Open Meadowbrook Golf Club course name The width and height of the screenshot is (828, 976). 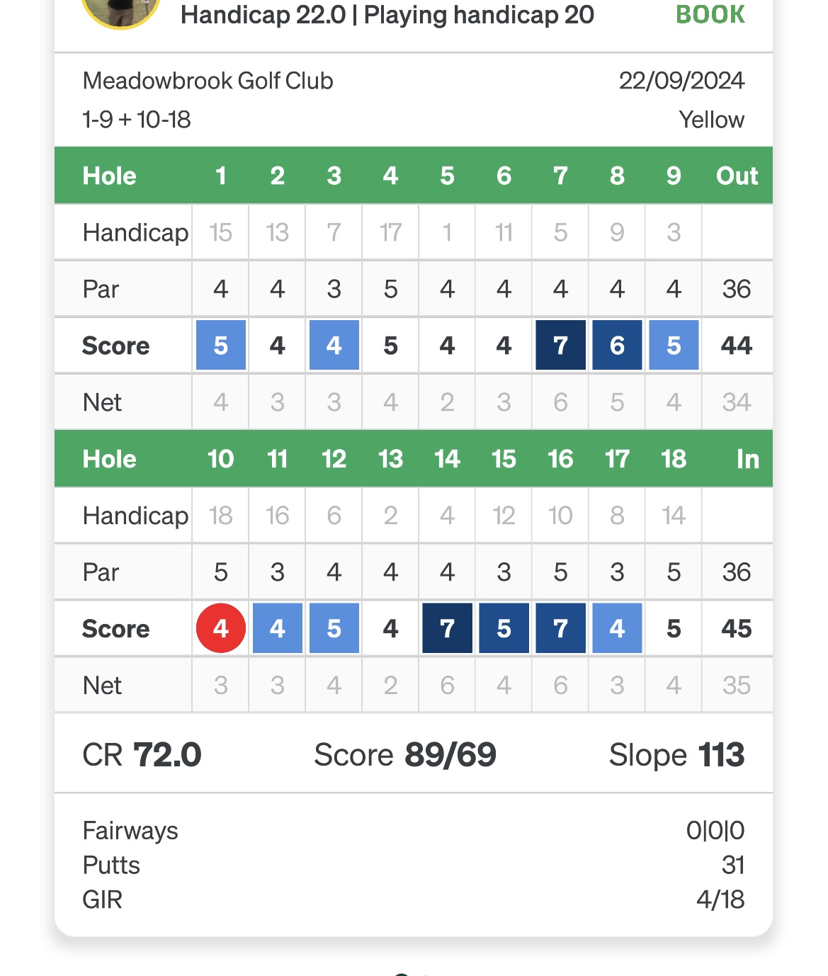pyautogui.click(x=208, y=81)
